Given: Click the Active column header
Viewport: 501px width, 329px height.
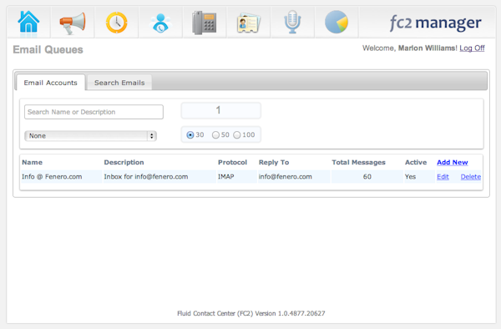Looking at the screenshot, I should 416,162.
